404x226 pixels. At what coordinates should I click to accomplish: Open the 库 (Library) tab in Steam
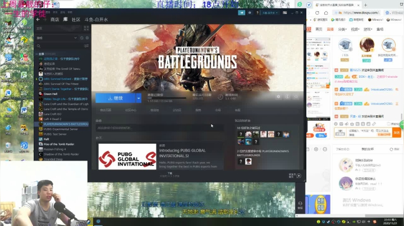66,20
